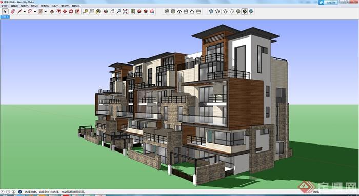
Task: Open the Tools (T) menu
Action: coord(55,6)
